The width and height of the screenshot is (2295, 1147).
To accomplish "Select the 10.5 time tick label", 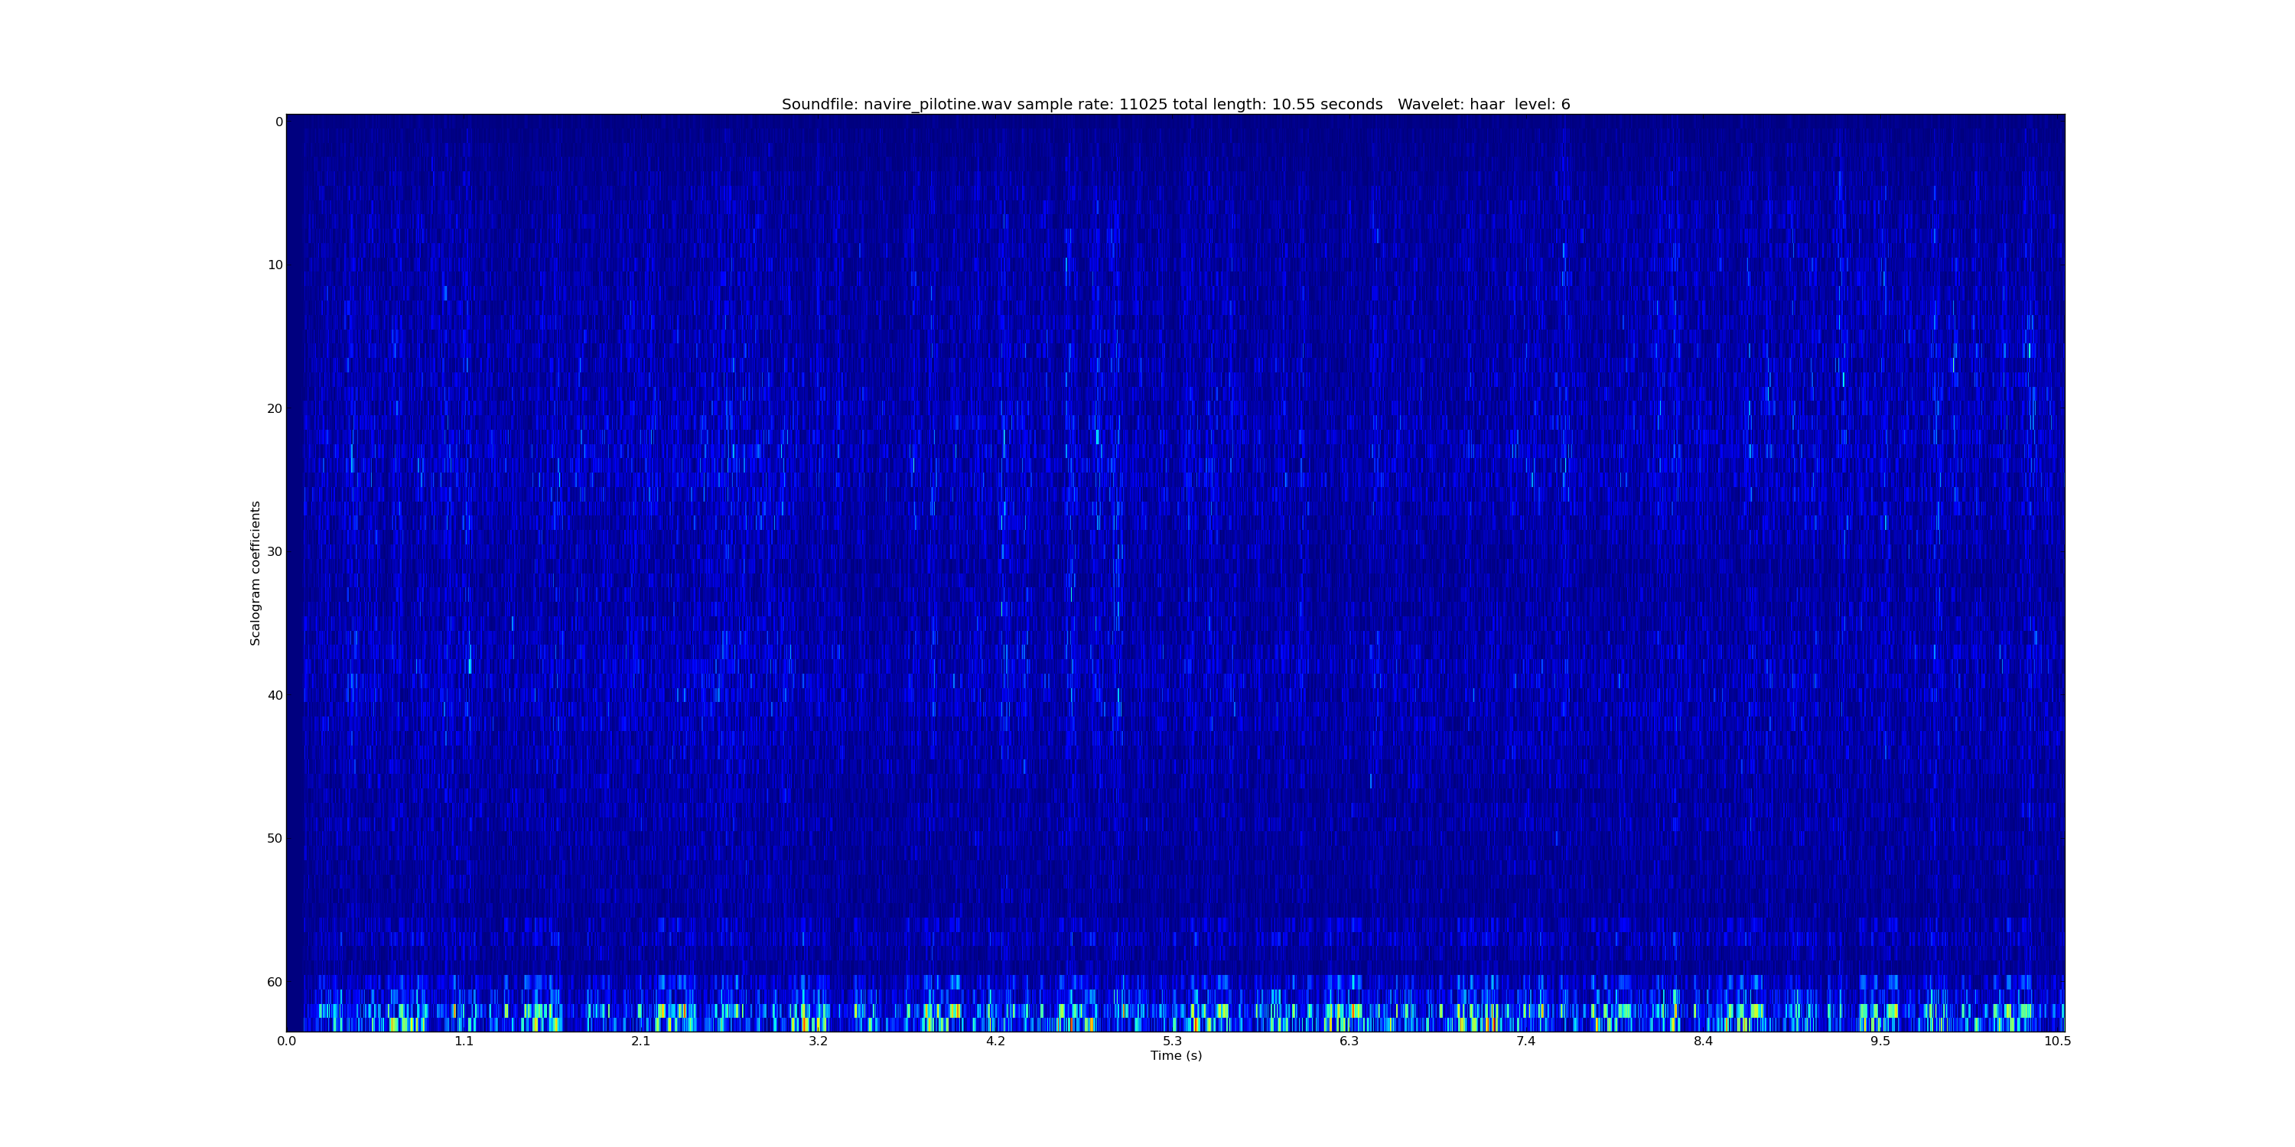I will (2056, 1041).
